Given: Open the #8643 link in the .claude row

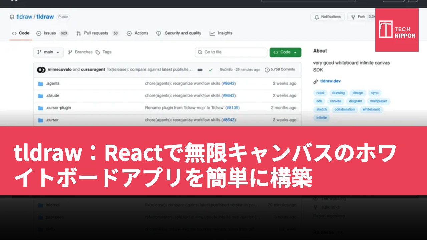Looking at the screenshot, I should 229,96.
